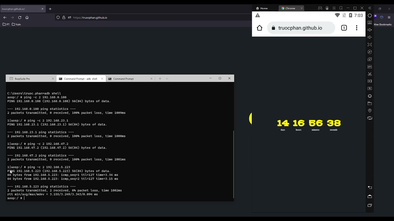This screenshot has height=221, width=394.
Task: Open emulator gamepad controller settings
Action: click(320, 8)
